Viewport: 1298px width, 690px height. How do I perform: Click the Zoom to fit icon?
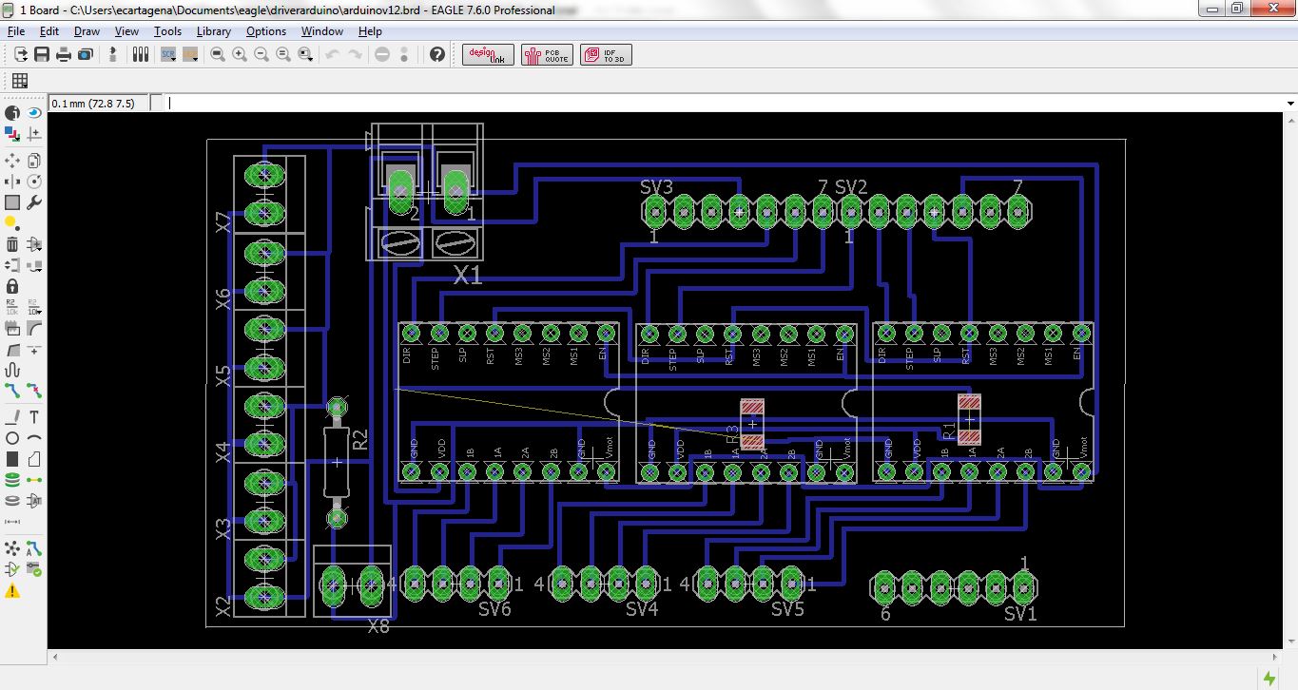tap(218, 55)
